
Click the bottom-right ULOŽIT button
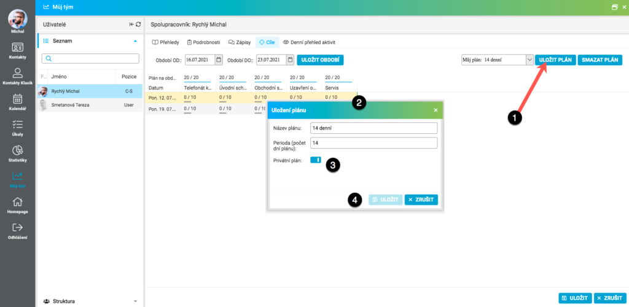coord(575,298)
